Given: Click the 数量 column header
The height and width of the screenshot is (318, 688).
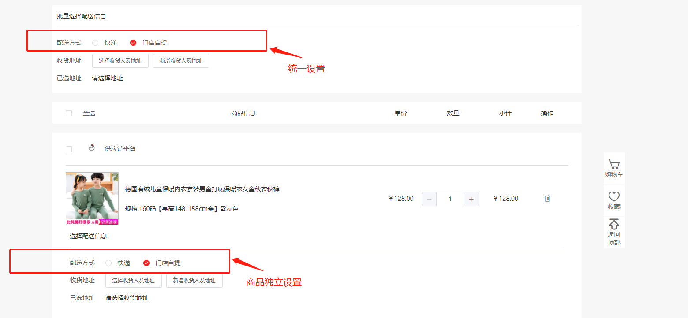Looking at the screenshot, I should (453, 113).
